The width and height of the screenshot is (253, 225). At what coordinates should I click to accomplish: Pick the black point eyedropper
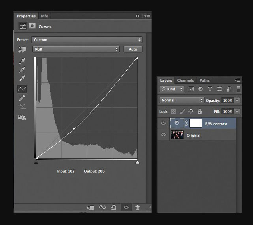tap(22, 61)
